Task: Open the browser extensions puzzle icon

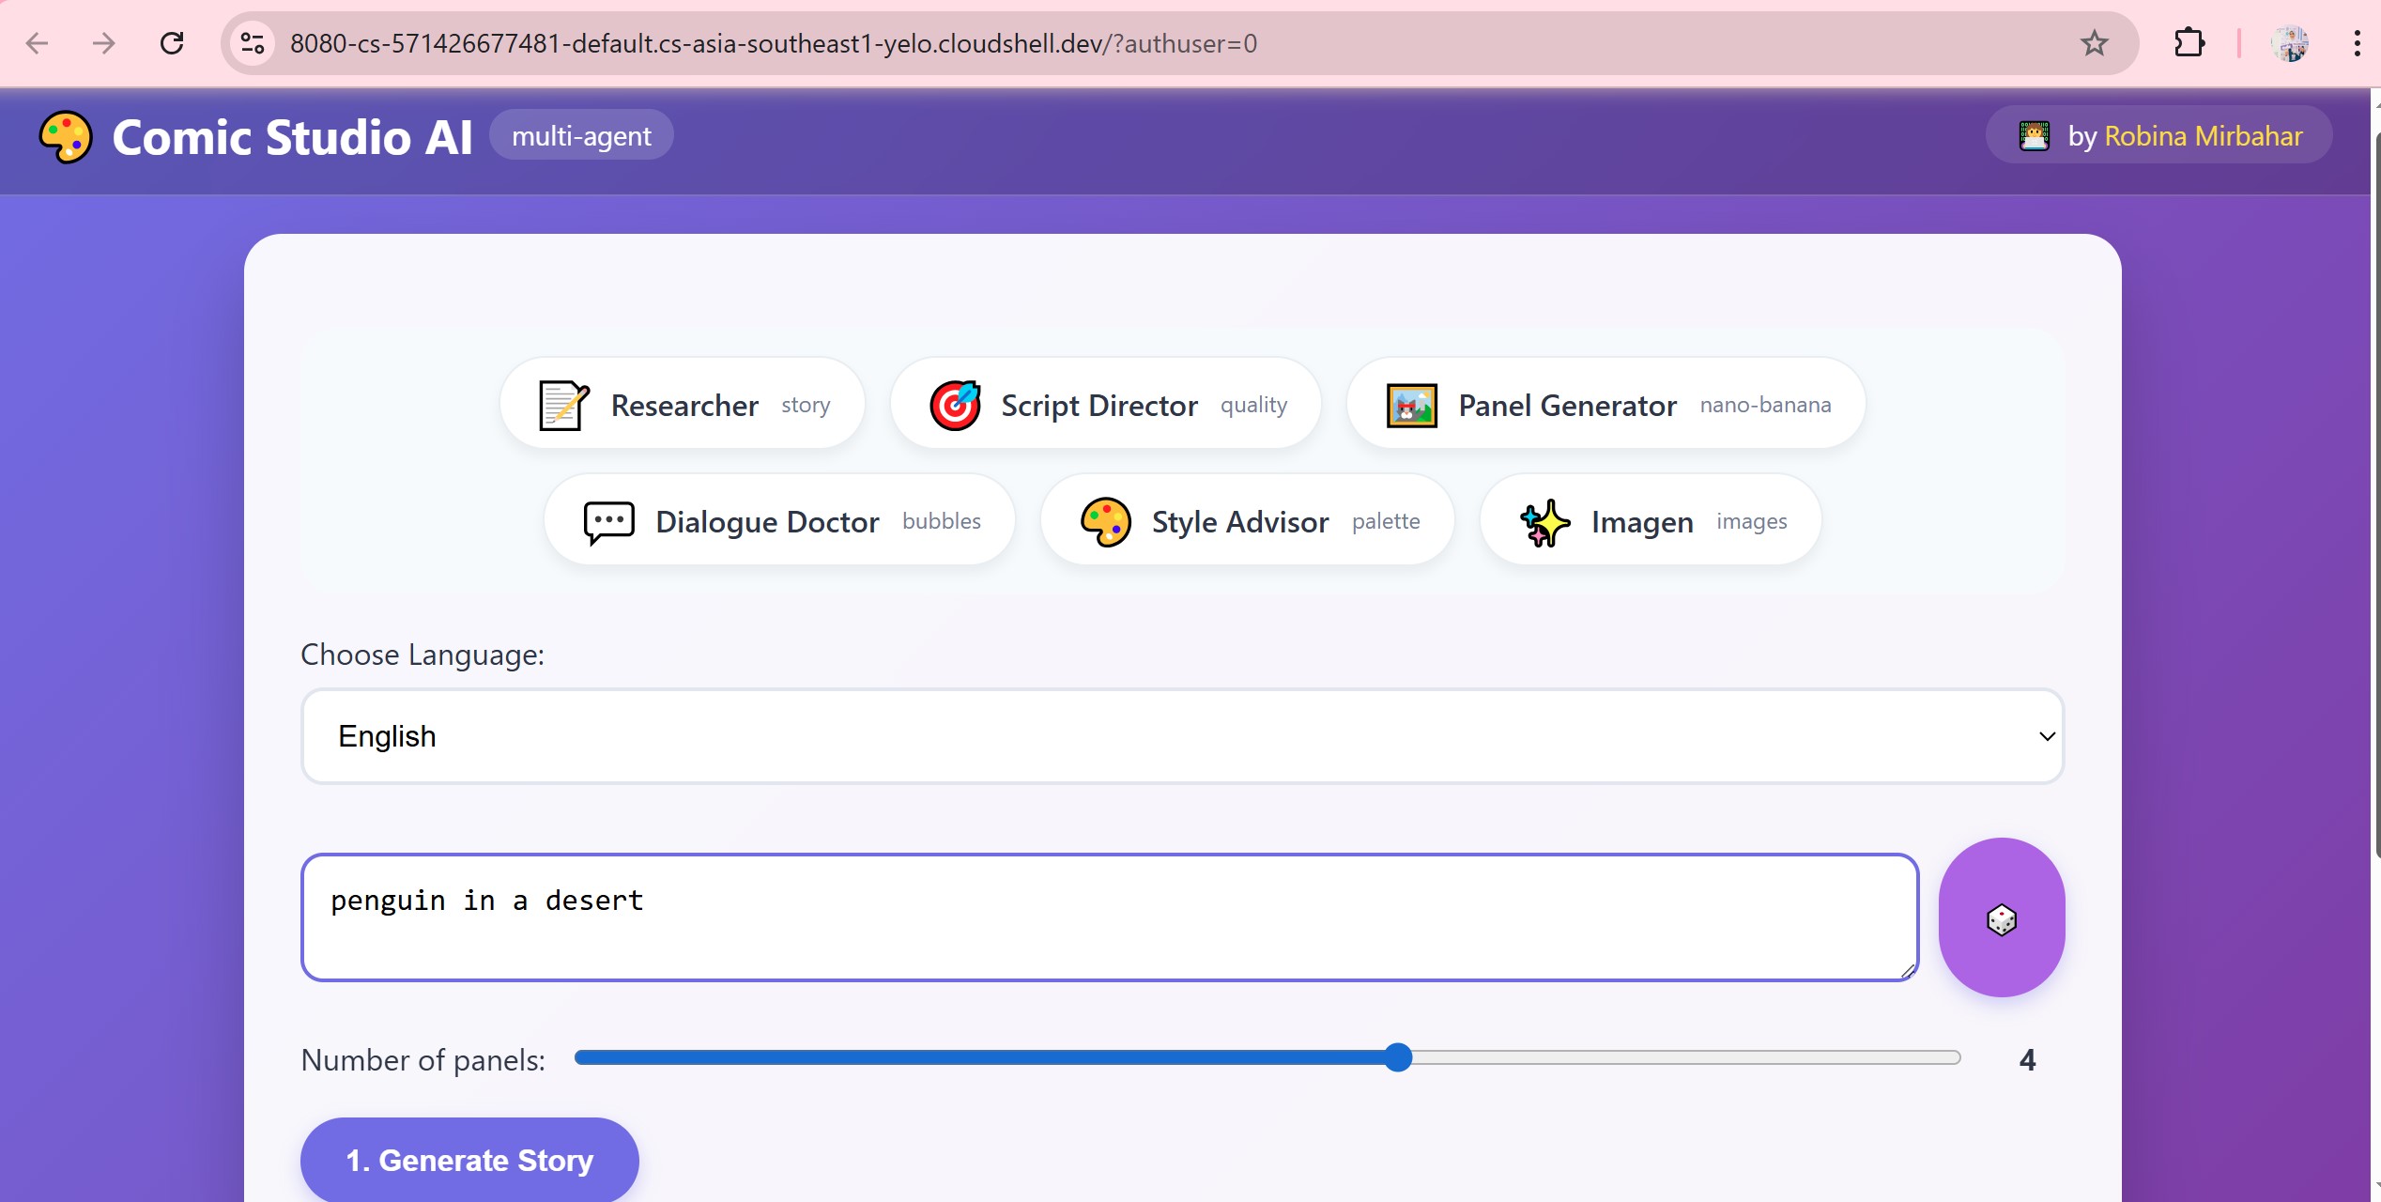Action: click(x=2189, y=43)
